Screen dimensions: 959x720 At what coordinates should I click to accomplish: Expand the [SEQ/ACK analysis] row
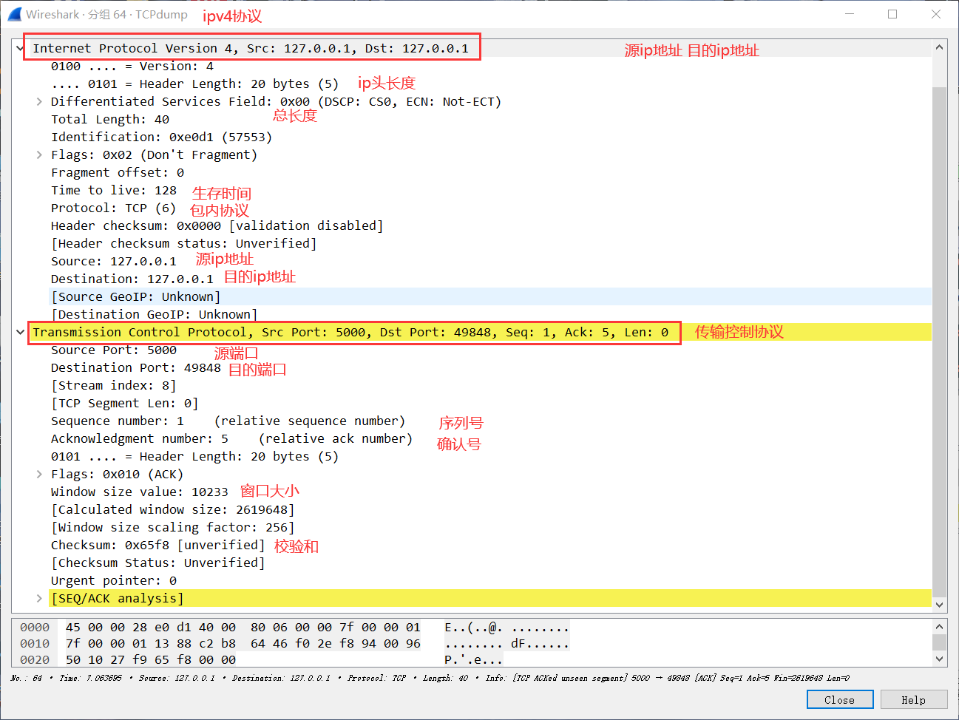(x=39, y=598)
